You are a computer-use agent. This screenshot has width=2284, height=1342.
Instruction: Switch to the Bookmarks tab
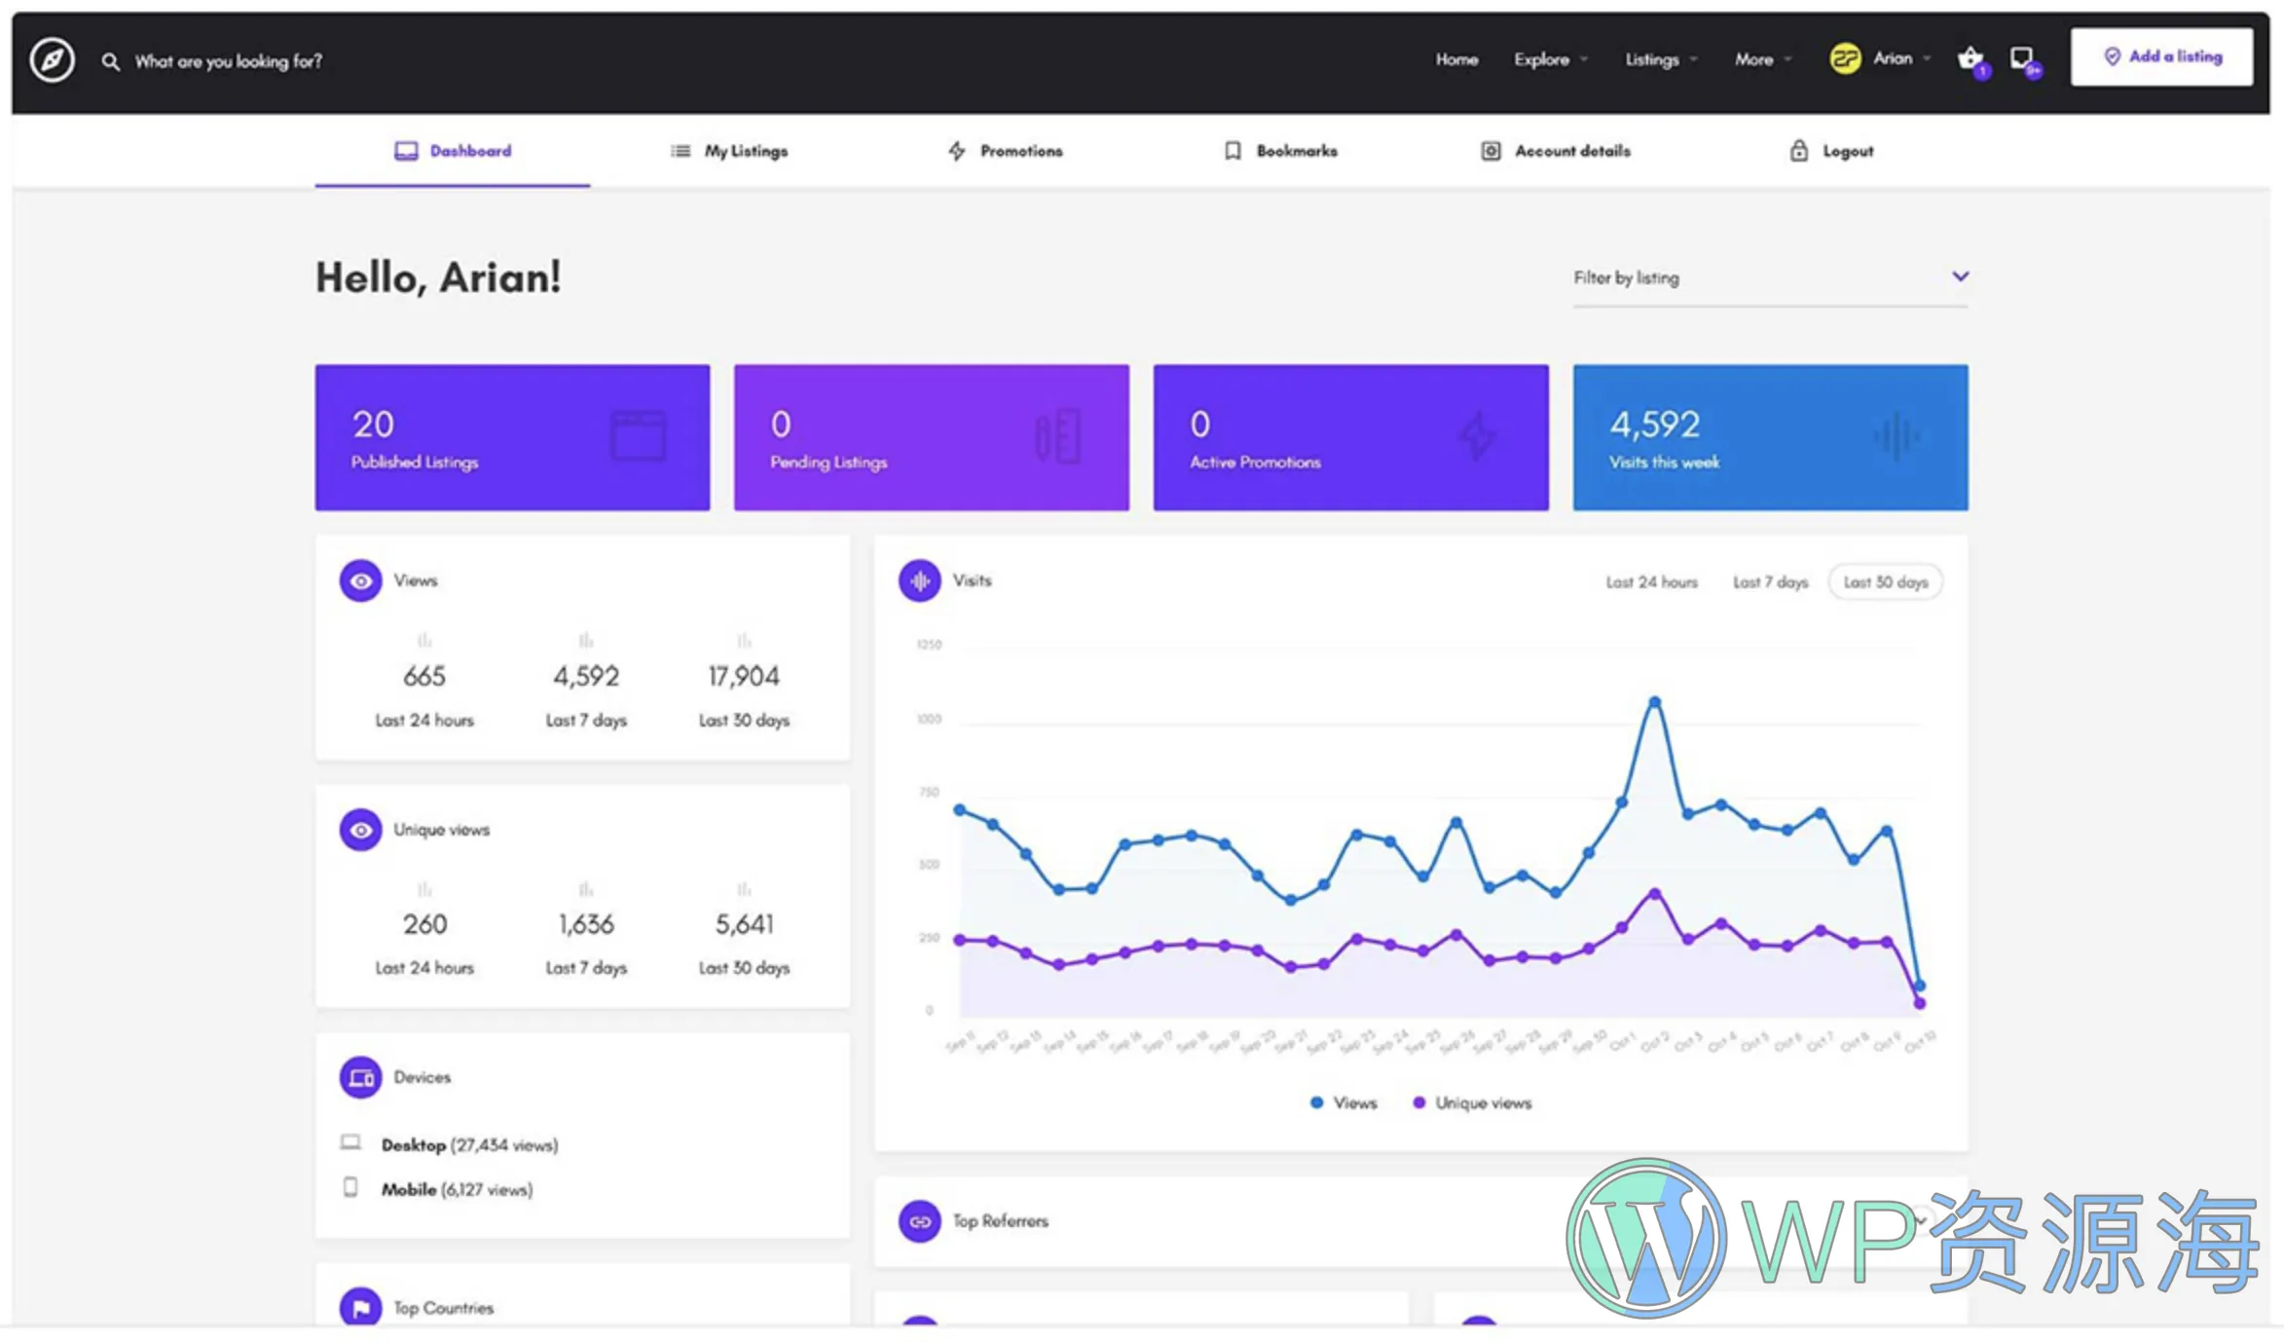pos(1280,151)
